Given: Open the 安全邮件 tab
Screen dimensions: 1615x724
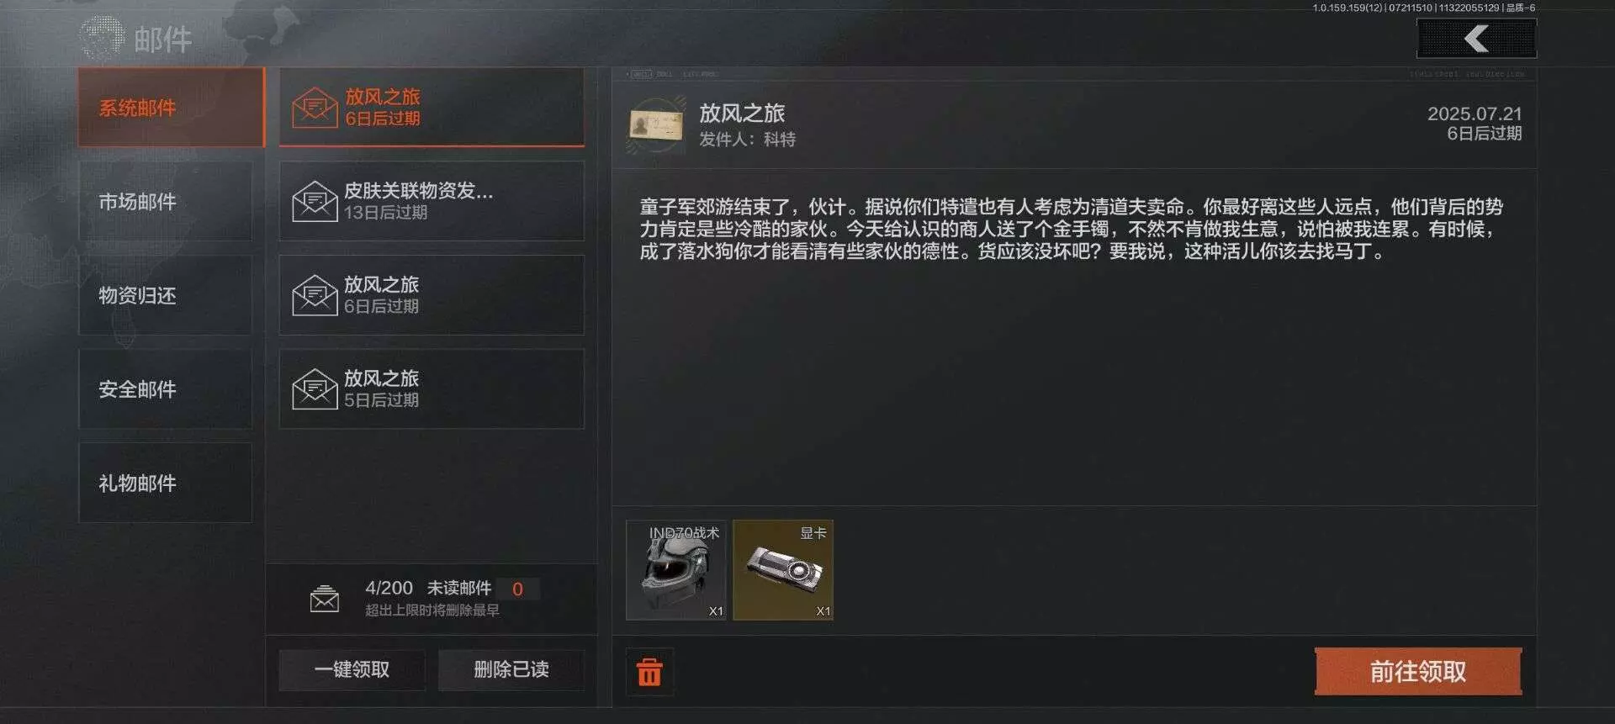Looking at the screenshot, I should [166, 389].
